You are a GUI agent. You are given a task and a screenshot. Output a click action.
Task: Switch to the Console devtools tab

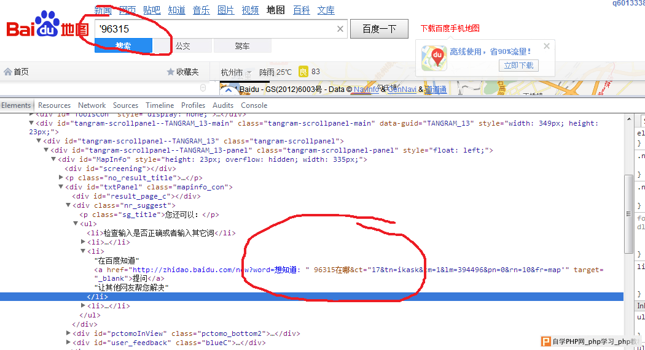[x=254, y=105]
